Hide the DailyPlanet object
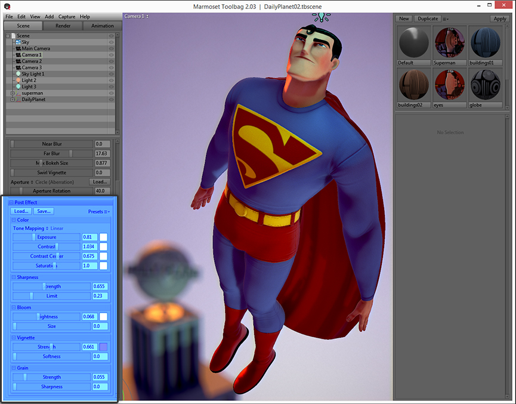 [x=111, y=100]
